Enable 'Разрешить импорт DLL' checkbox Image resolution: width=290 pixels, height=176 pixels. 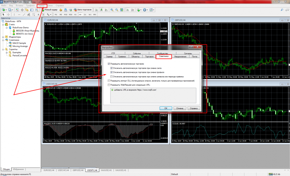(109, 80)
